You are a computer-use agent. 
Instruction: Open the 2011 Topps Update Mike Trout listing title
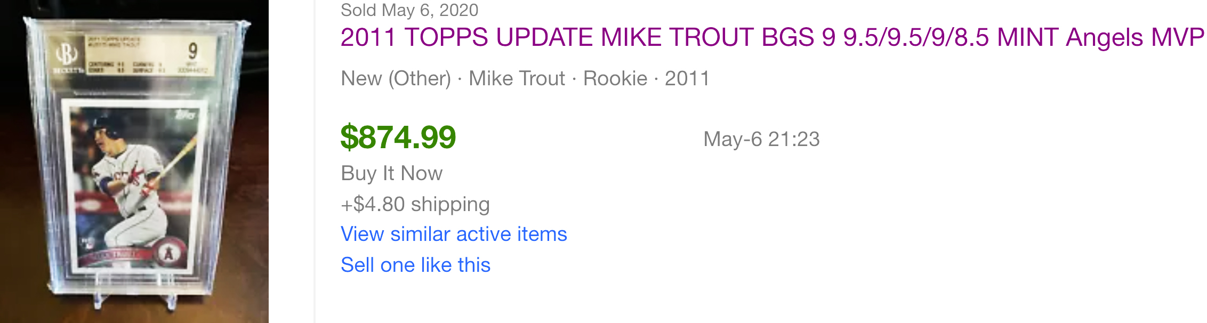pos(768,37)
